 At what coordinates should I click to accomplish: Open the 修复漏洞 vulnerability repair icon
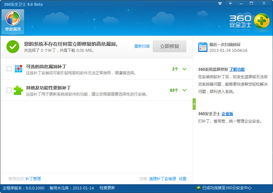click(x=13, y=22)
